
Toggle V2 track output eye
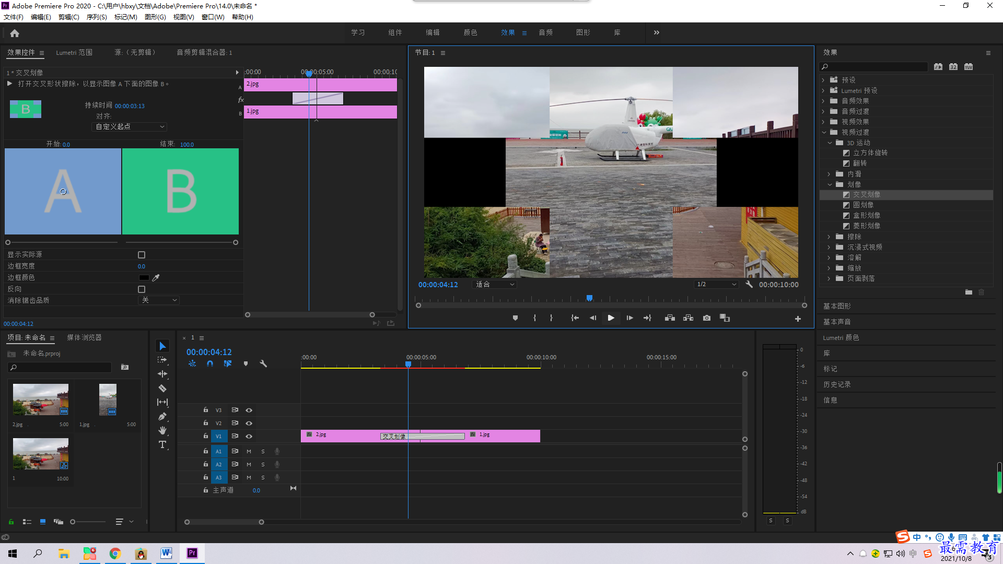click(x=249, y=424)
